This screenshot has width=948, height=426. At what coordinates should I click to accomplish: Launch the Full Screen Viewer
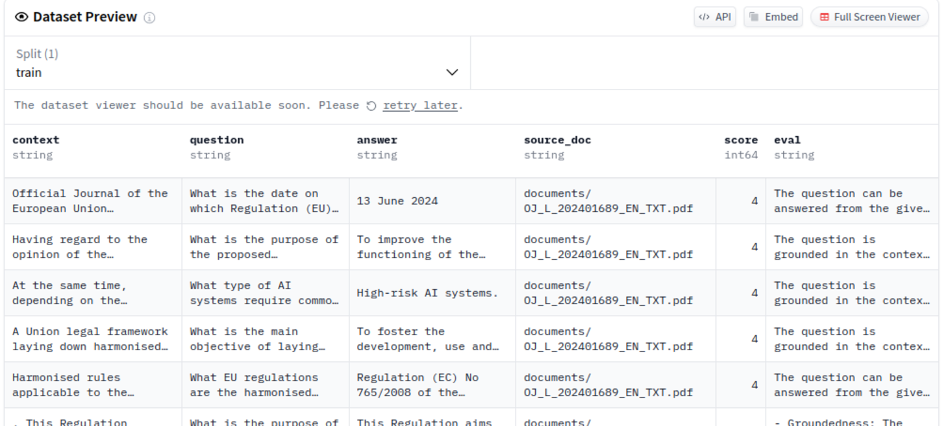869,17
